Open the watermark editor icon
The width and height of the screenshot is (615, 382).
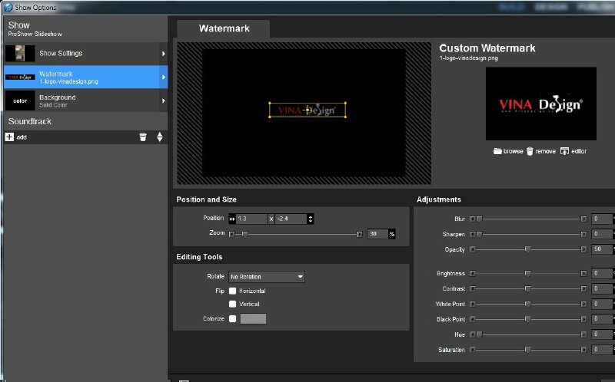point(564,151)
